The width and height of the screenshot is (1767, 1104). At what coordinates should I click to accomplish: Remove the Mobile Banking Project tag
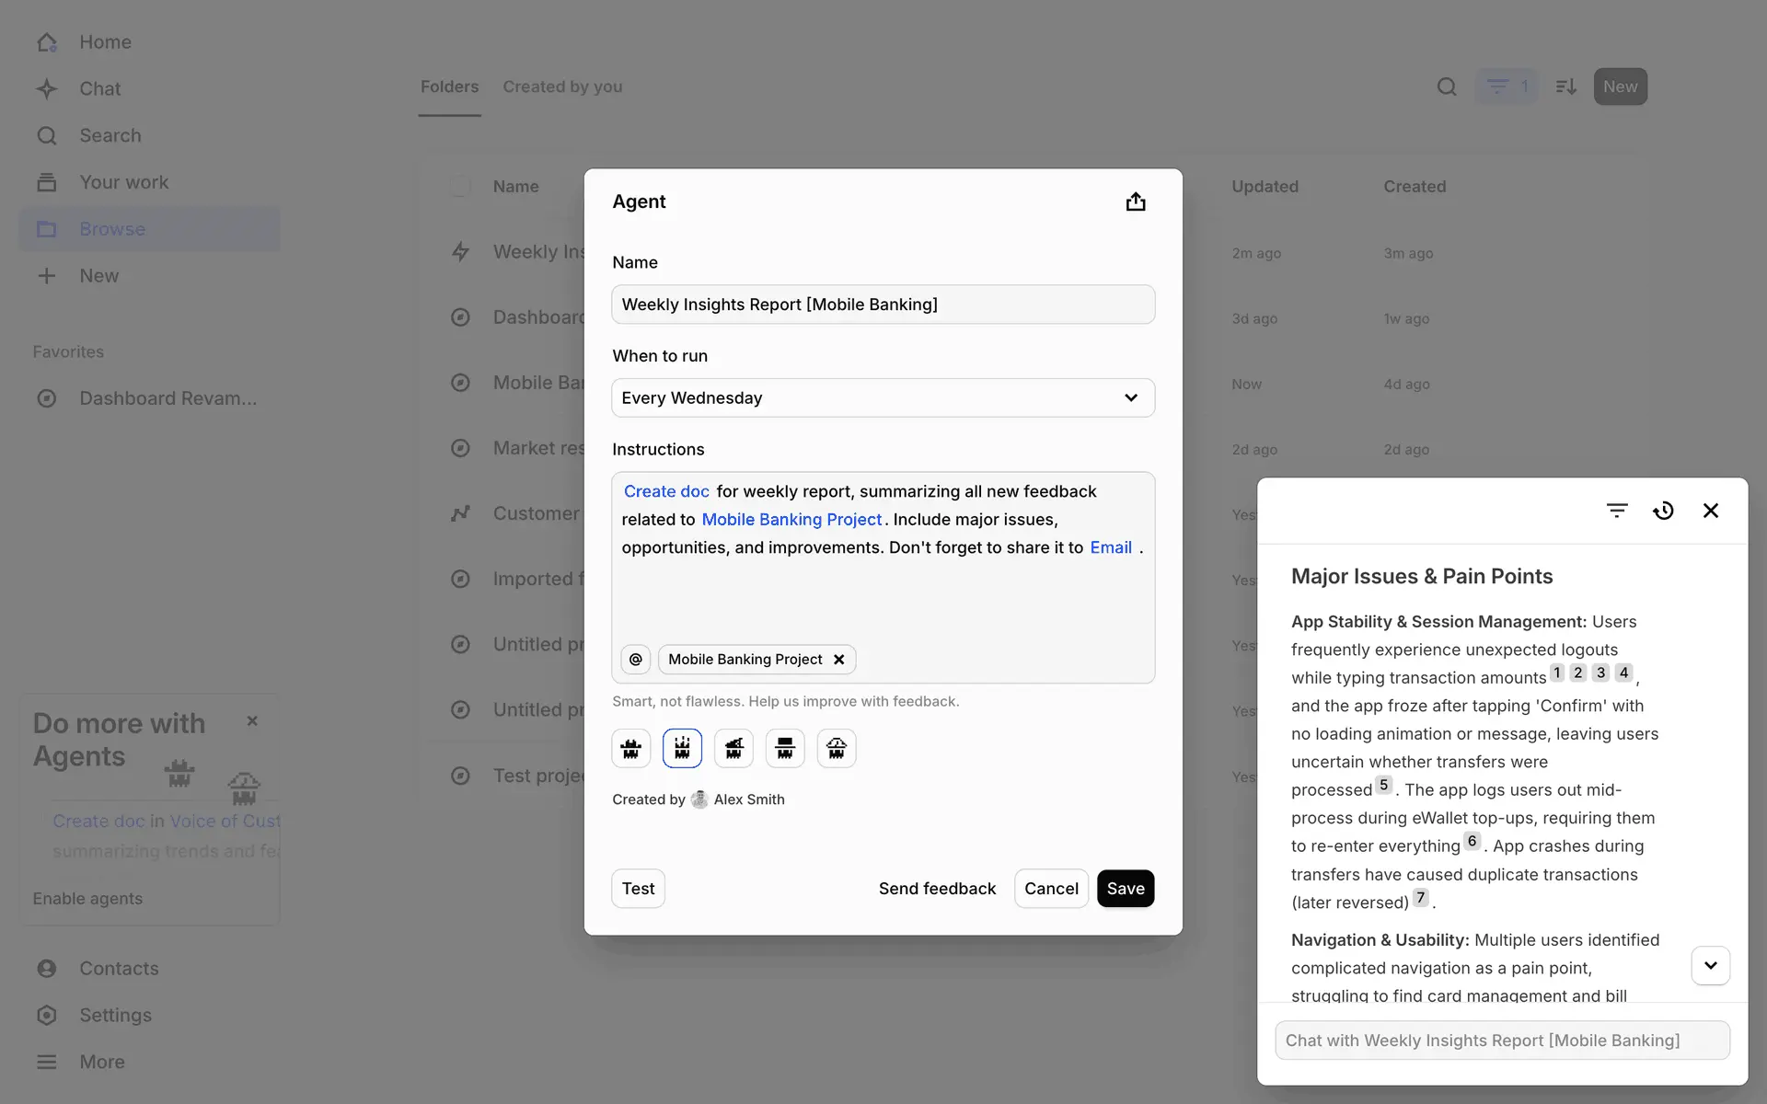(838, 659)
